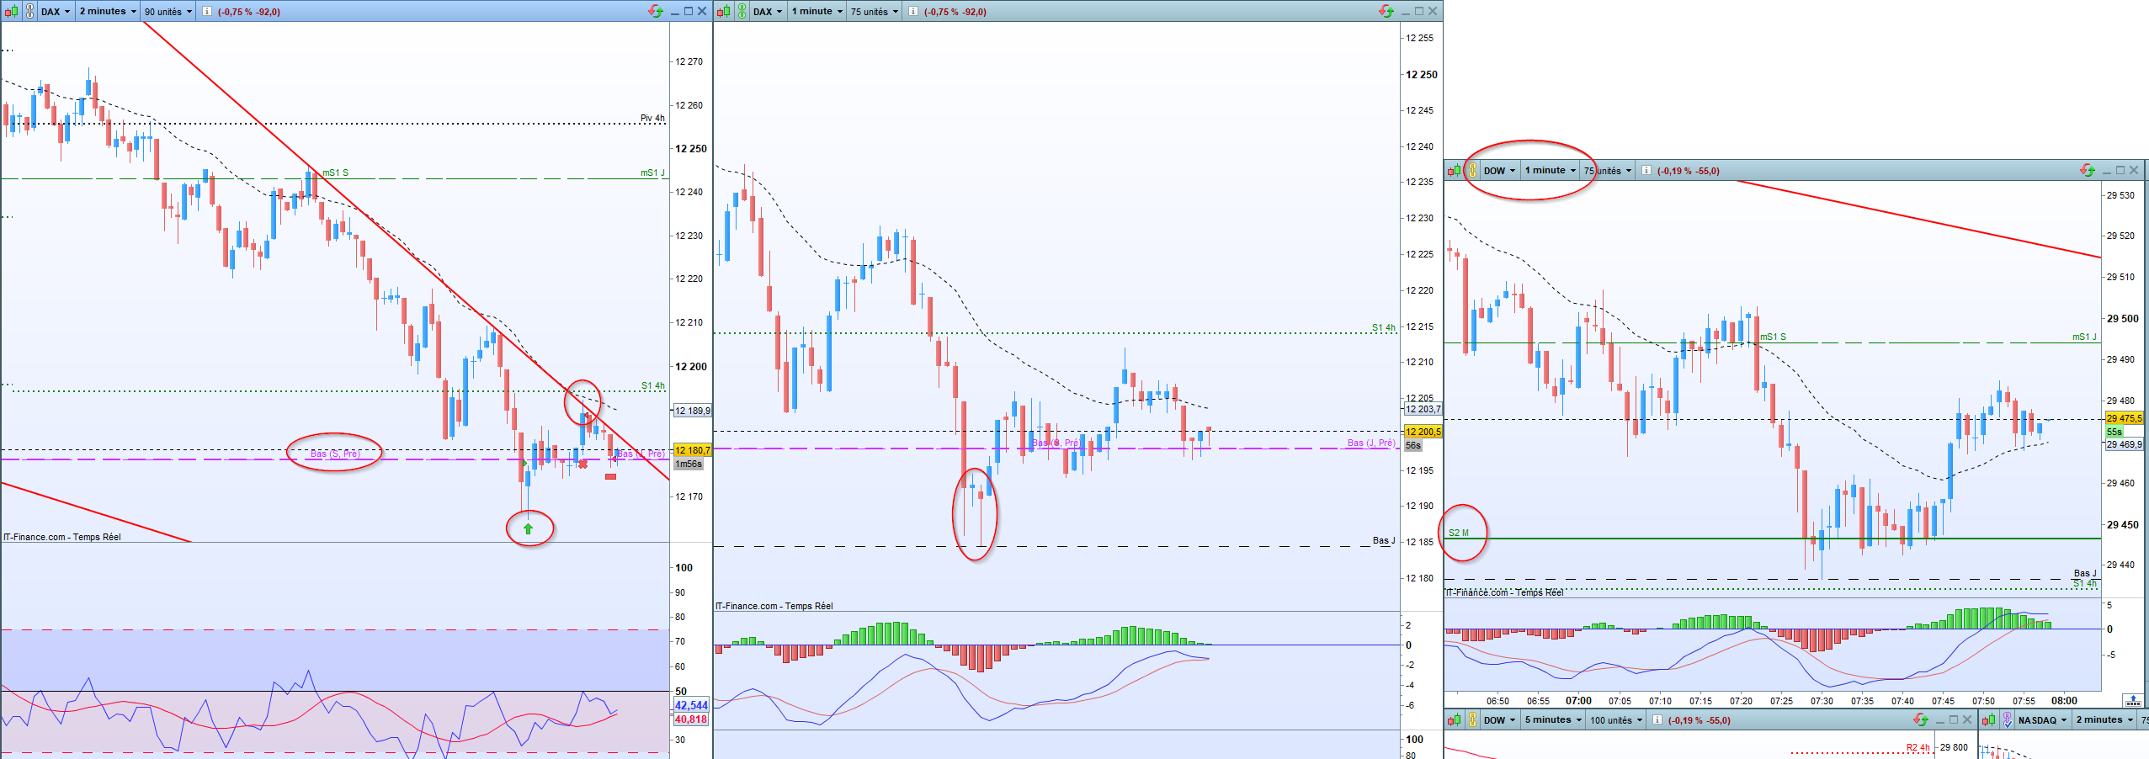Screen dimensions: 2149x759
Task: Open DAX instrument dropdown in 1 minute window
Action: (769, 12)
